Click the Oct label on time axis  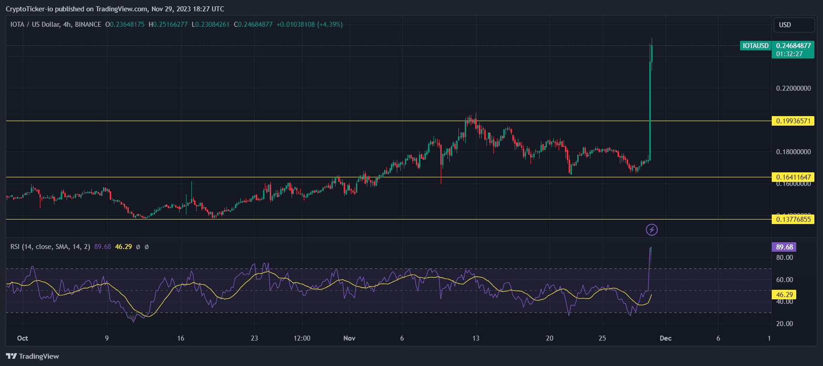22,338
